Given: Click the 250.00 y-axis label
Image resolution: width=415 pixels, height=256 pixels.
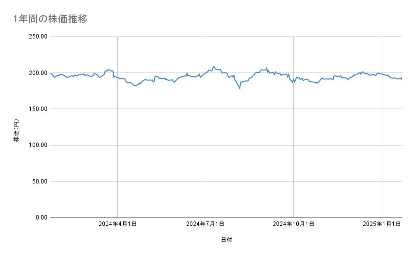Looking at the screenshot, I should [x=38, y=37].
